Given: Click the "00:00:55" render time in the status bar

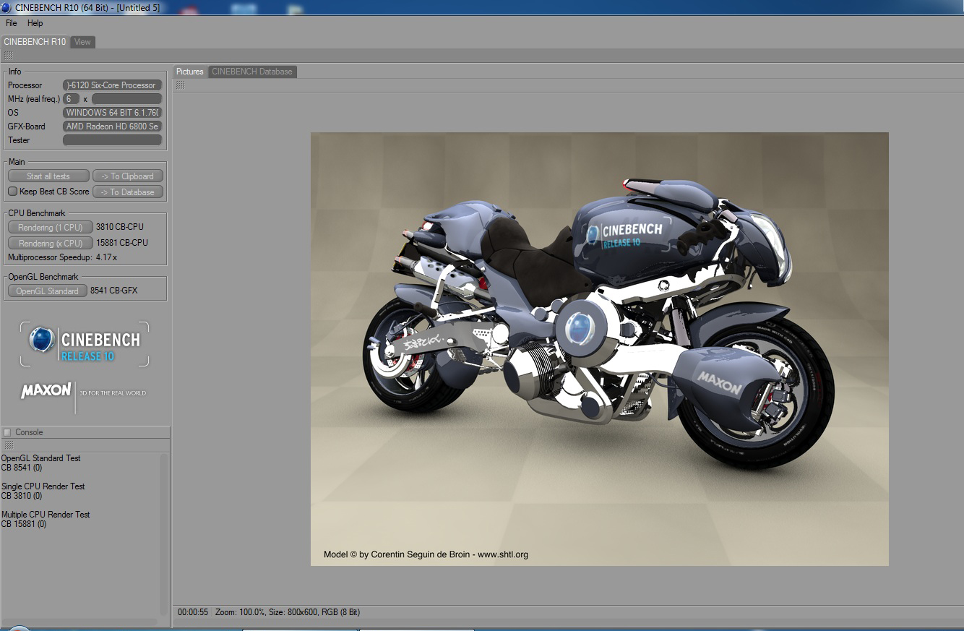Looking at the screenshot, I should pyautogui.click(x=193, y=612).
